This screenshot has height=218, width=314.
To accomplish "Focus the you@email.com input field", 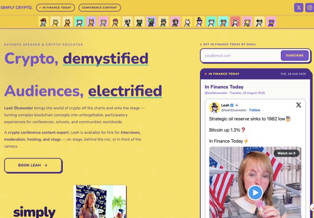I will point(242,56).
